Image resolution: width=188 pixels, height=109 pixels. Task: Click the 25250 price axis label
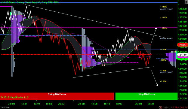pos(183,13)
